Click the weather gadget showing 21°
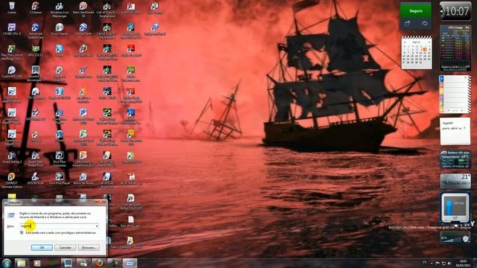This screenshot has height=268, width=477. (455, 181)
